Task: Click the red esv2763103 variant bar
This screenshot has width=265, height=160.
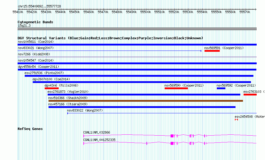Action: tap(250, 95)
